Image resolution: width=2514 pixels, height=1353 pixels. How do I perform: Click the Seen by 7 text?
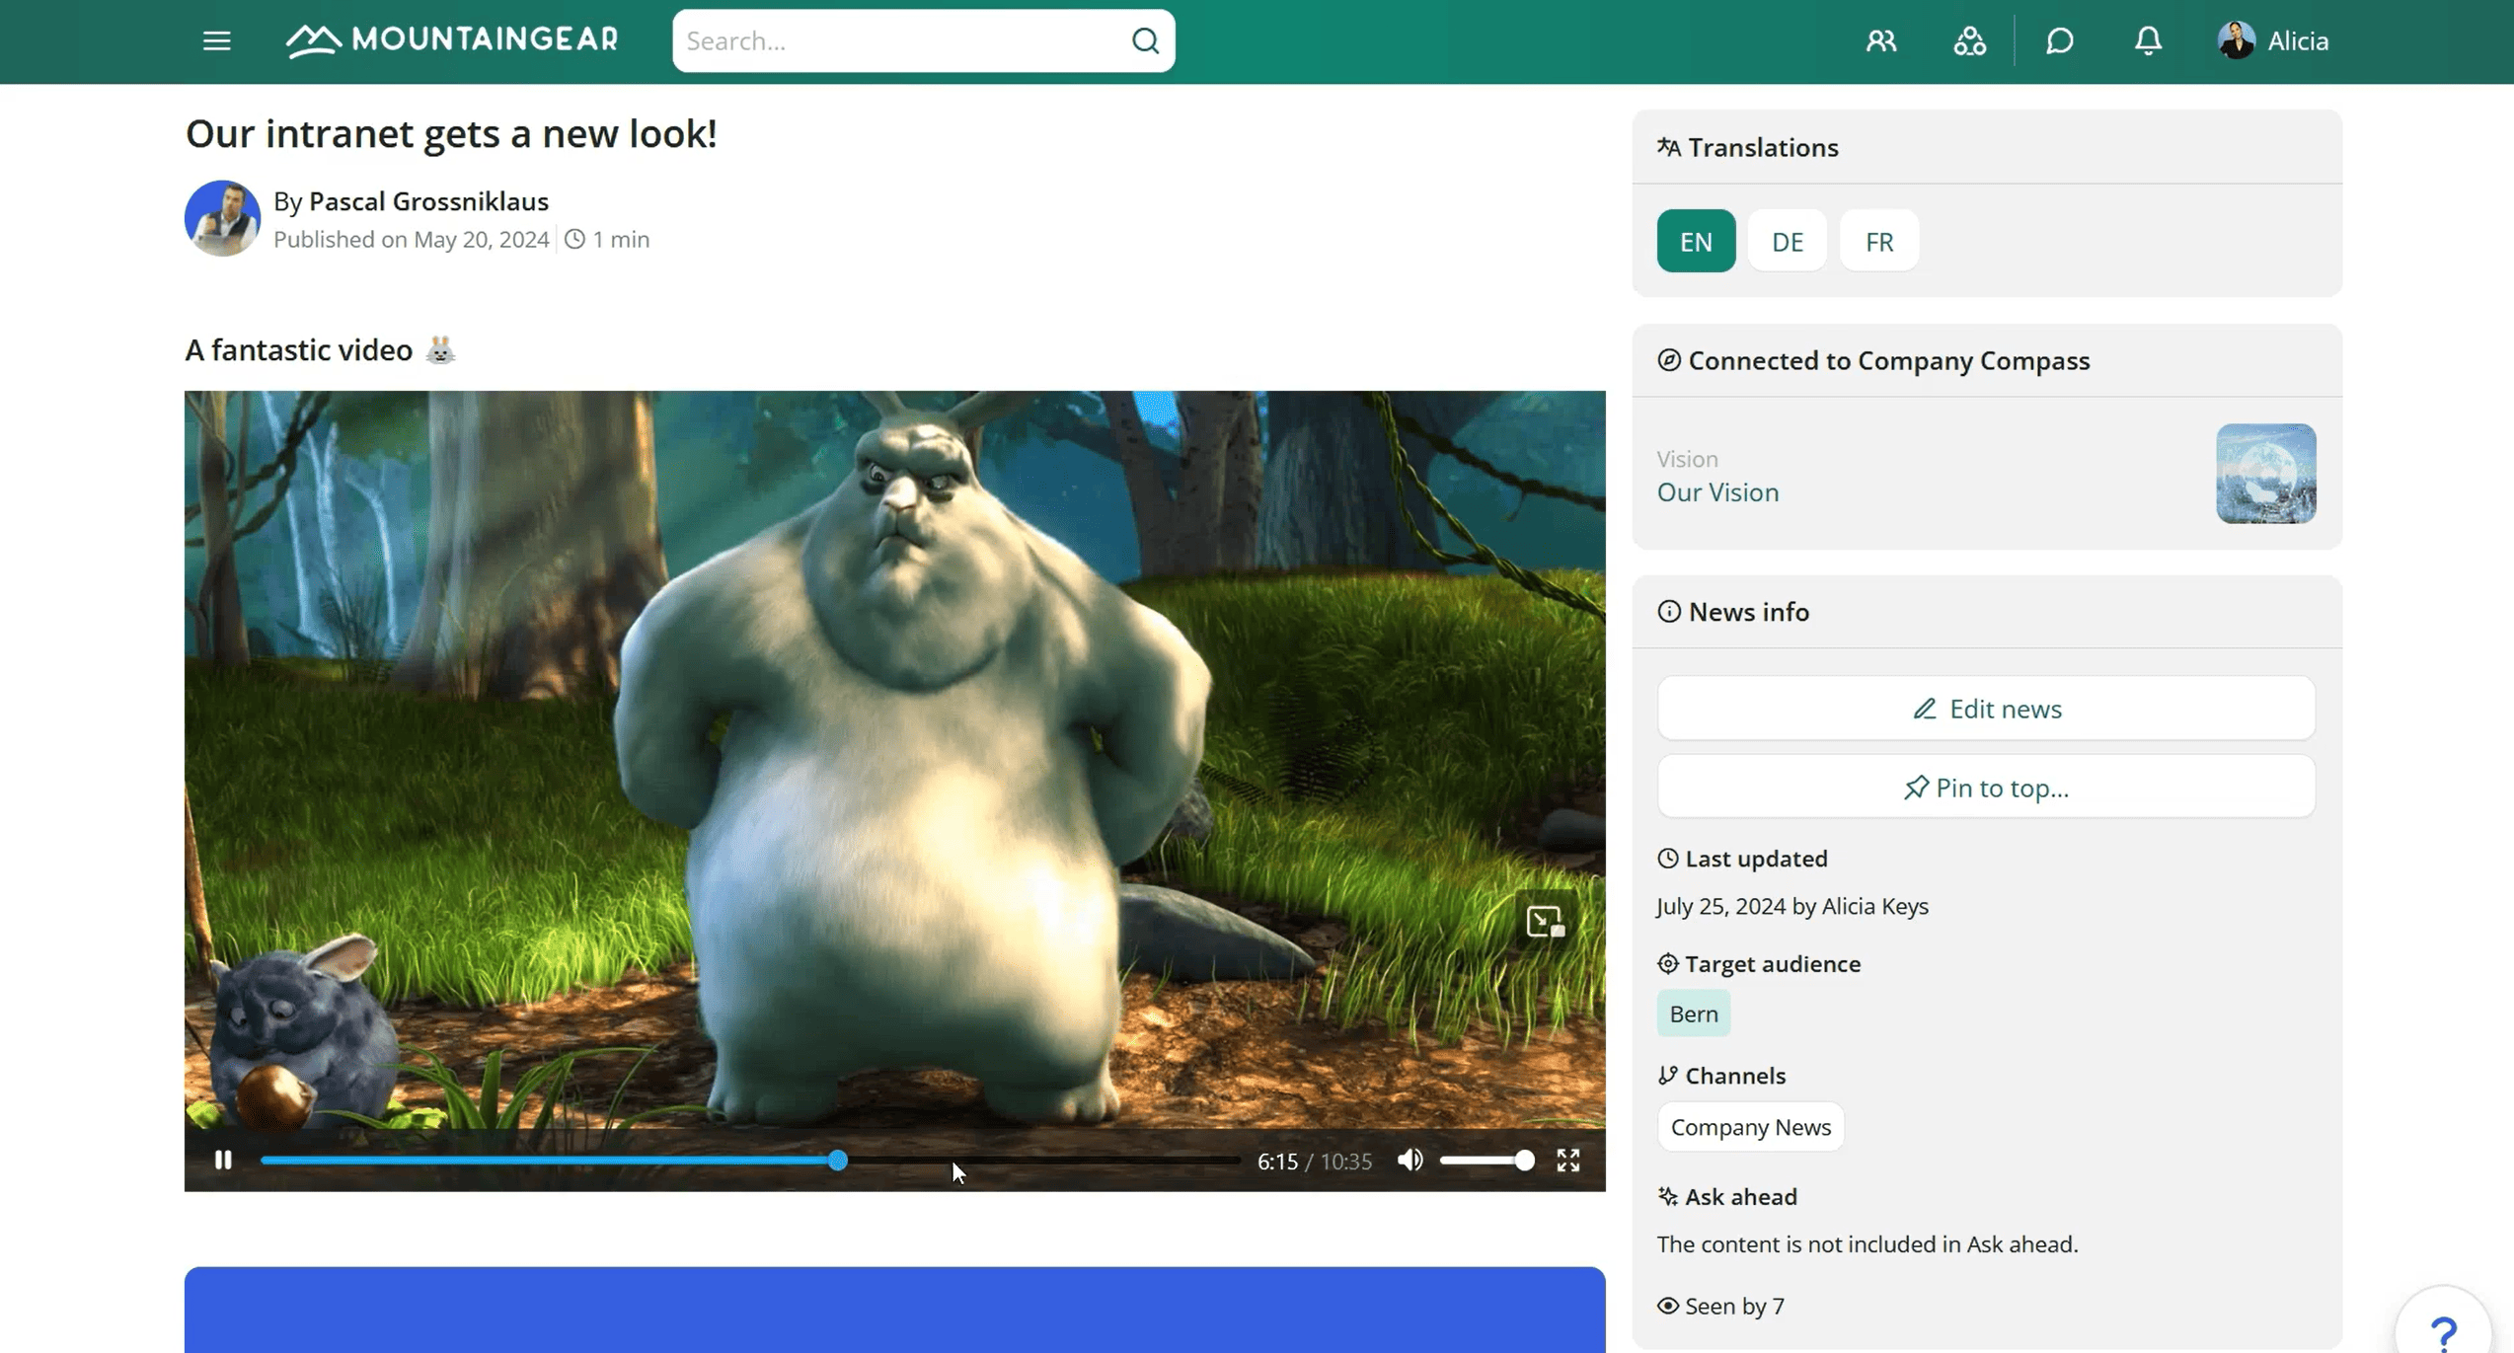point(1734,1306)
